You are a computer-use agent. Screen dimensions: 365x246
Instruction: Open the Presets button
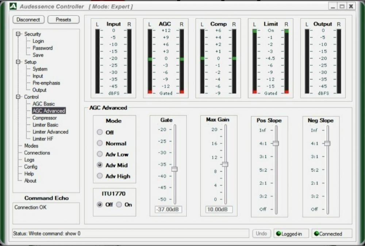[x=63, y=20]
